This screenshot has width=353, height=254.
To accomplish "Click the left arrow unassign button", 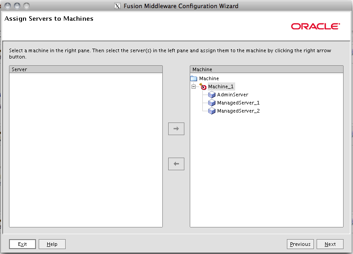I will point(176,164).
